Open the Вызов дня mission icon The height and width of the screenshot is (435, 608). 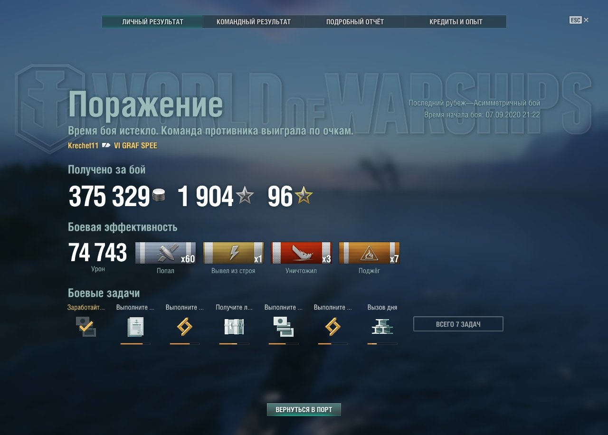pyautogui.click(x=382, y=327)
